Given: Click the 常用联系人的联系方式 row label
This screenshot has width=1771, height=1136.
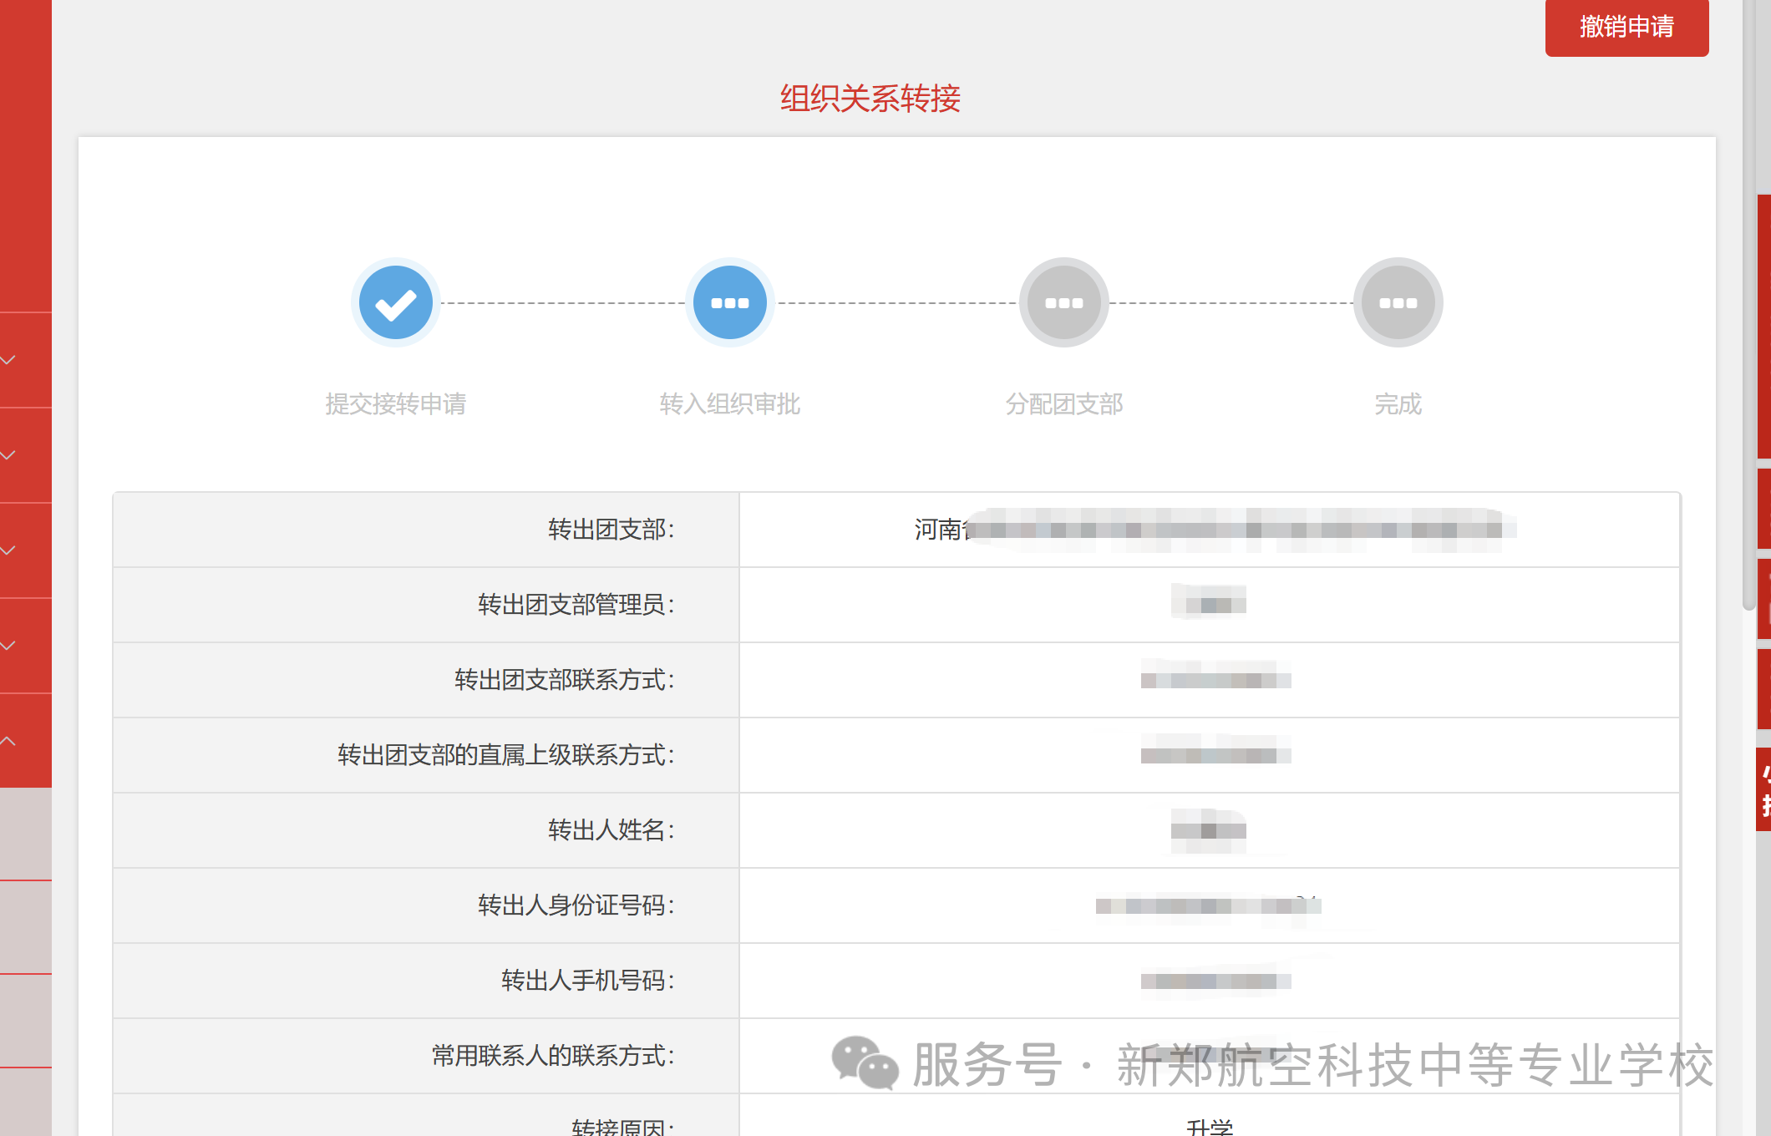Looking at the screenshot, I should click(553, 1056).
